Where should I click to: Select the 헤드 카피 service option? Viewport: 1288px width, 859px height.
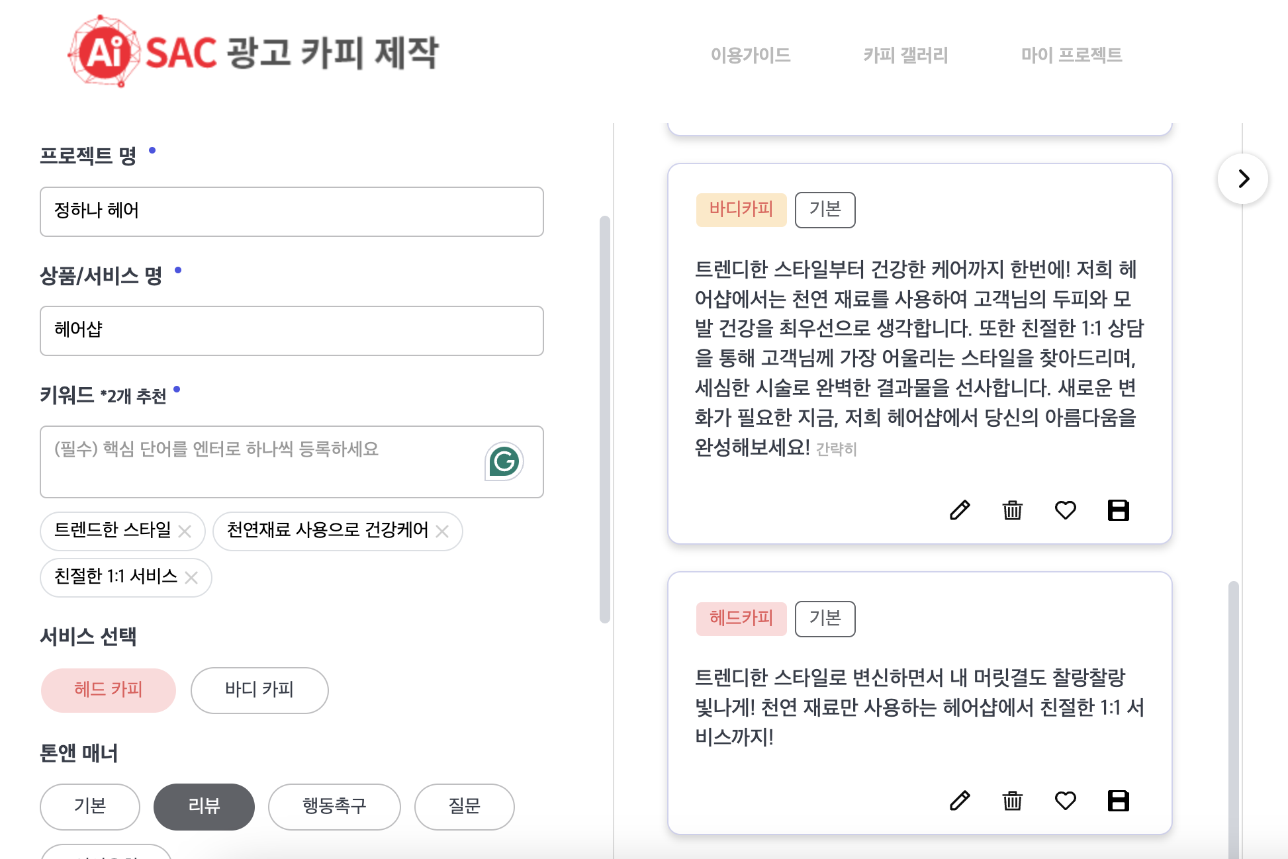tap(109, 690)
